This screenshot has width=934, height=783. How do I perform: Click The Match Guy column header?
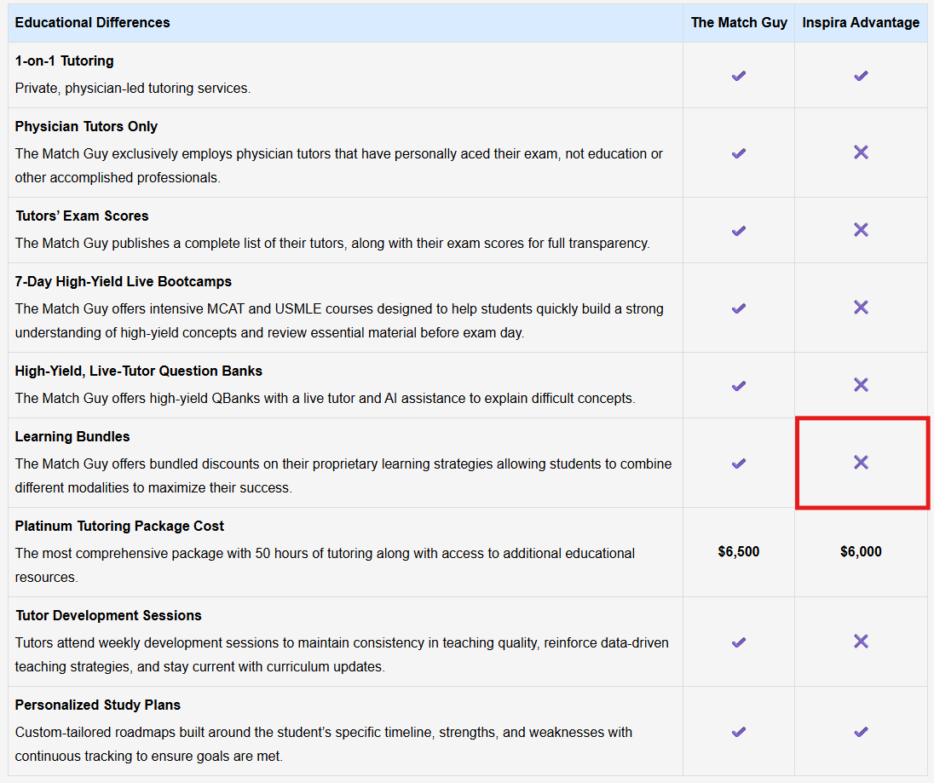point(739,23)
